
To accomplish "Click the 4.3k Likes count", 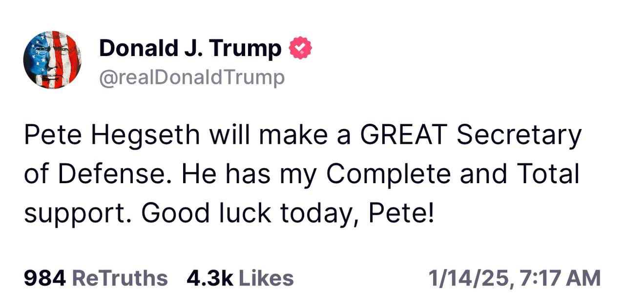I will pyautogui.click(x=240, y=278).
